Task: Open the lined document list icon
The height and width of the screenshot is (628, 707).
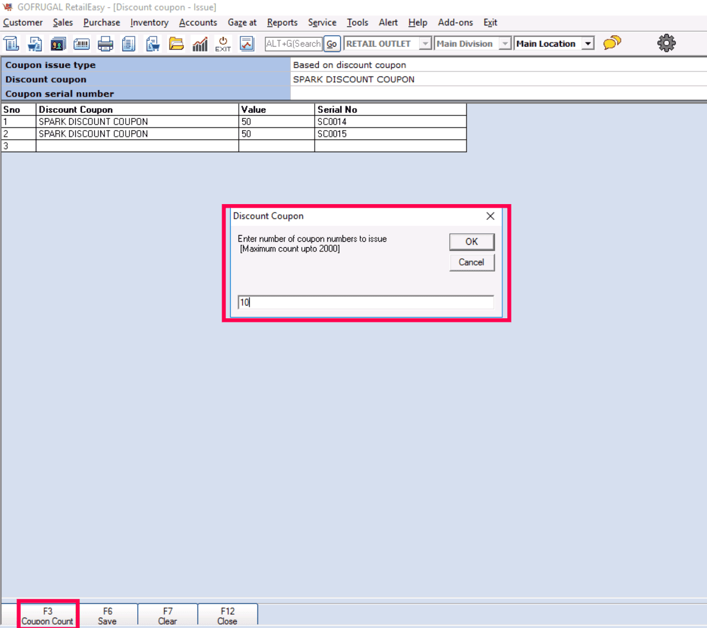Action: [129, 44]
